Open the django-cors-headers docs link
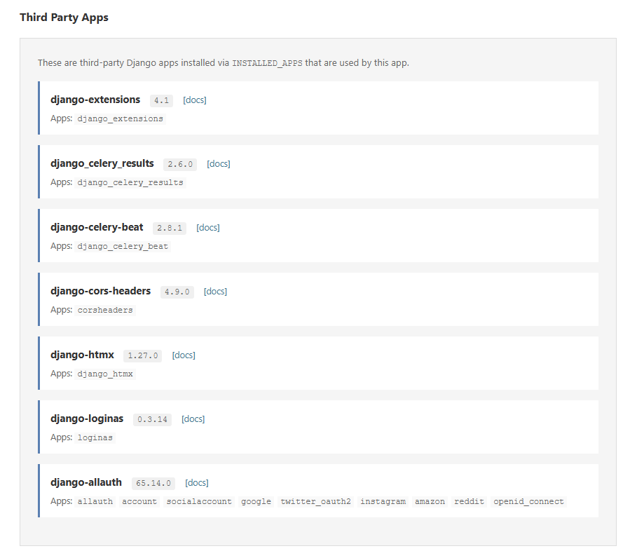 215,292
